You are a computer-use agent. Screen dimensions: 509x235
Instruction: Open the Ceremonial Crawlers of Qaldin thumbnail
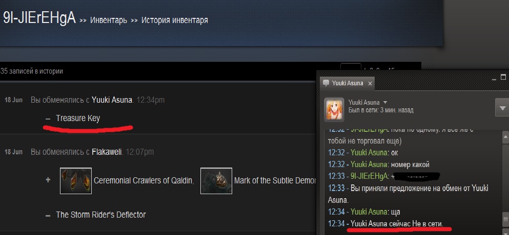[76, 181]
